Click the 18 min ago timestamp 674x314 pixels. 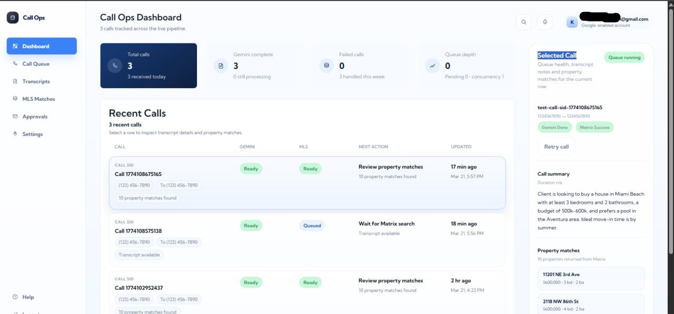(x=464, y=224)
